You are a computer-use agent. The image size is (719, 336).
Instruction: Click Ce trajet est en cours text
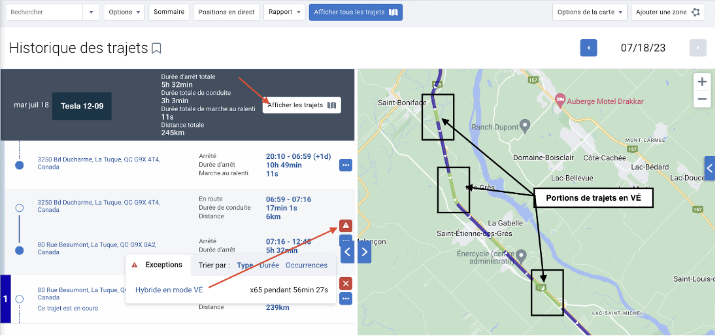[68, 308]
